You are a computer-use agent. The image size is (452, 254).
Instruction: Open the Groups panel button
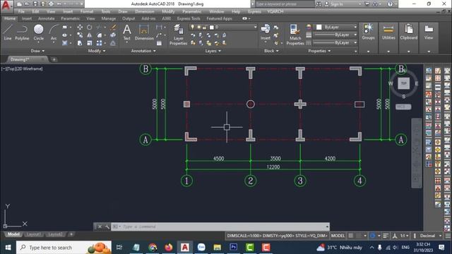[368, 32]
